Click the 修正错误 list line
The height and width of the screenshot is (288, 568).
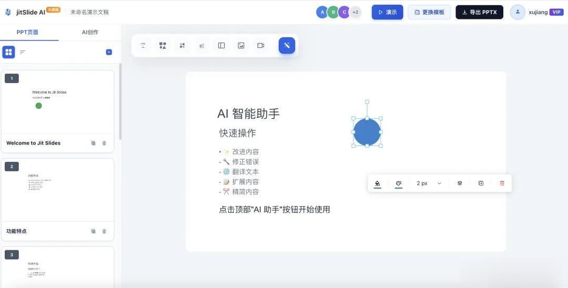239,162
